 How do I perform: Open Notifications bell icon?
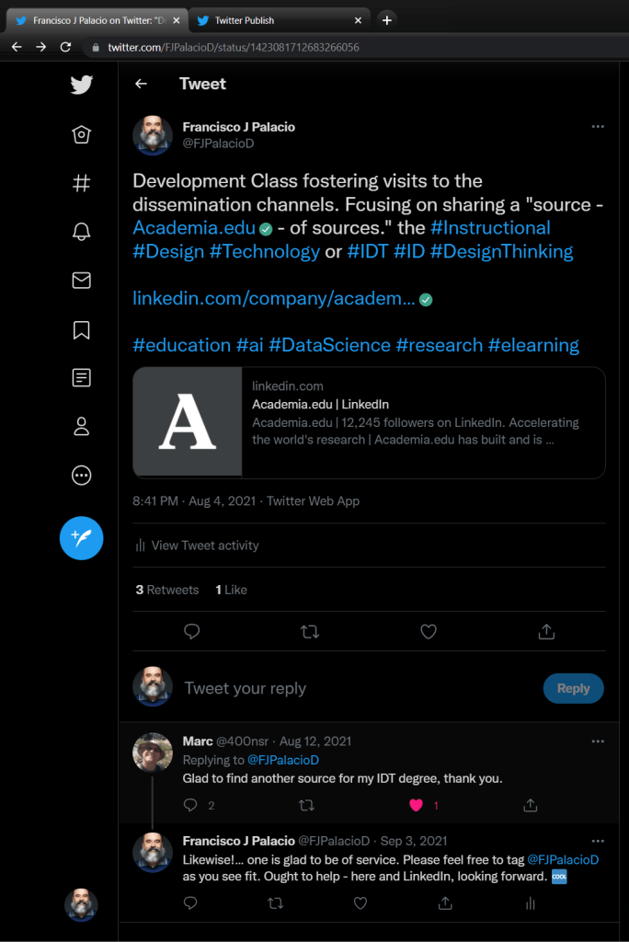tap(81, 232)
